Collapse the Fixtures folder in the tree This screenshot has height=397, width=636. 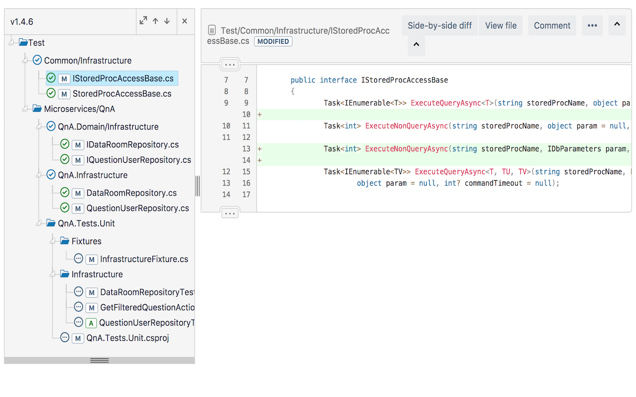click(x=52, y=241)
